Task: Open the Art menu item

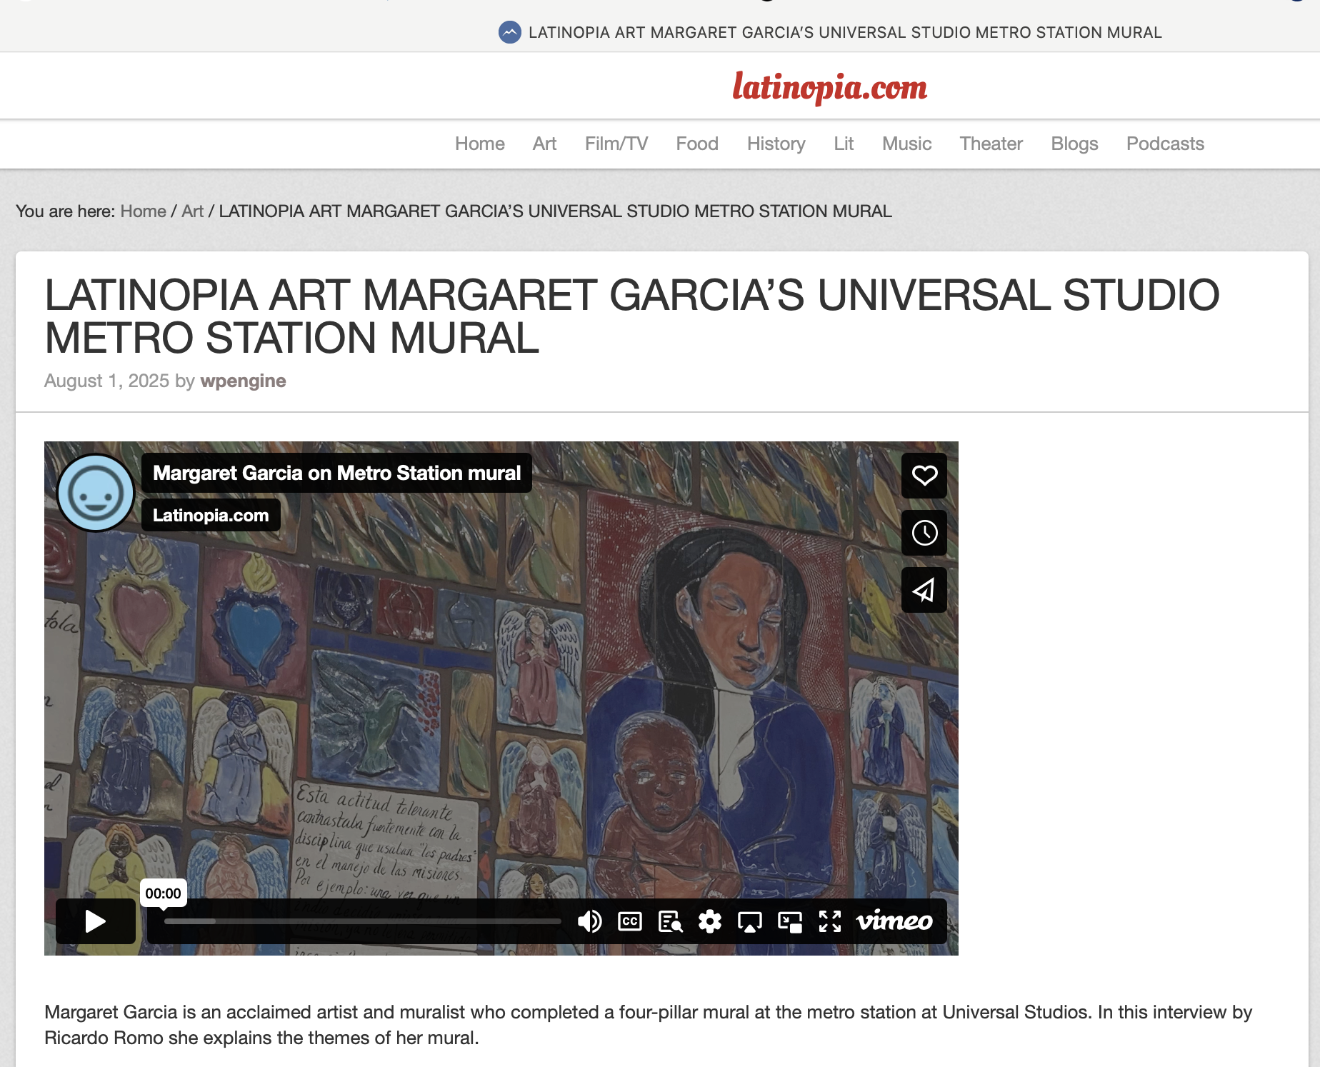Action: pyautogui.click(x=544, y=144)
